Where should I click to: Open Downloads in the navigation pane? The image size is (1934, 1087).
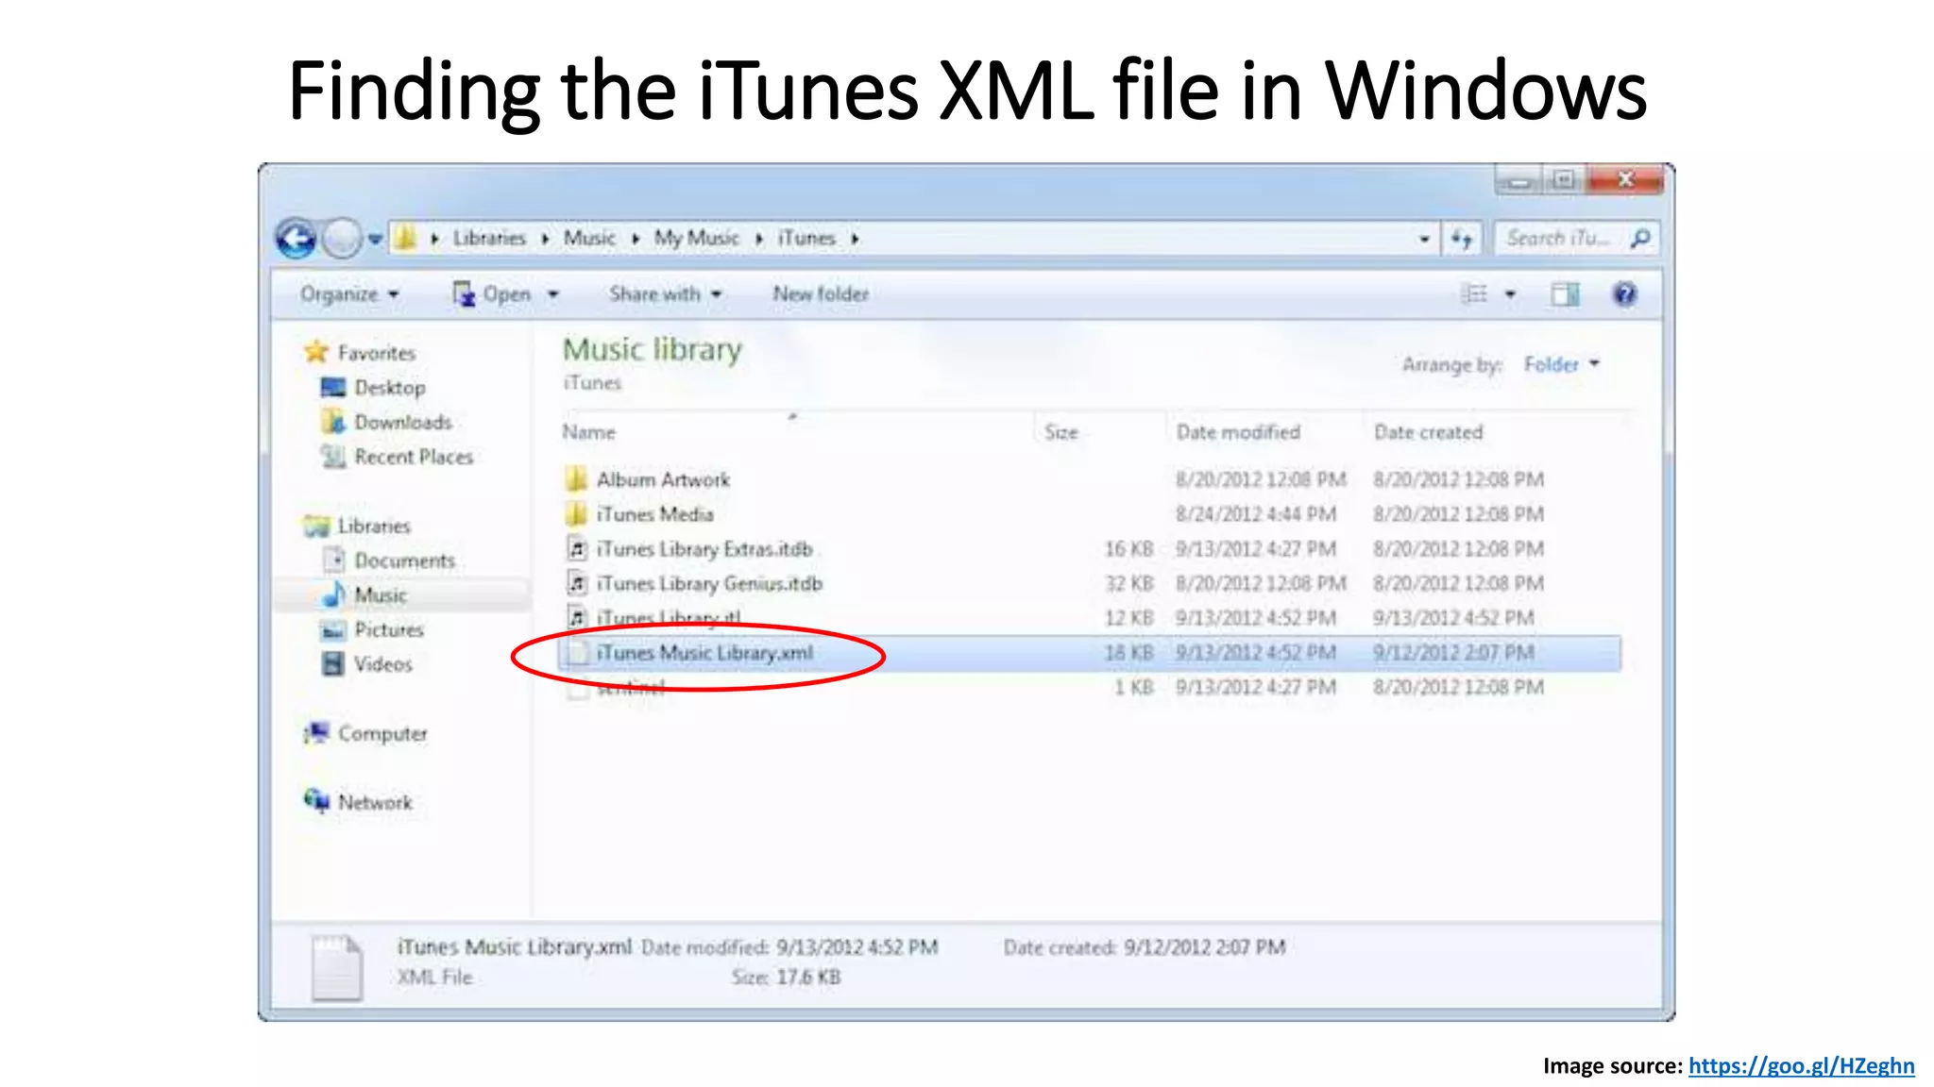pyautogui.click(x=403, y=422)
